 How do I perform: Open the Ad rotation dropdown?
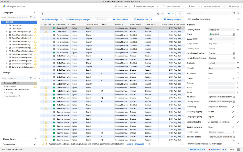221,97
